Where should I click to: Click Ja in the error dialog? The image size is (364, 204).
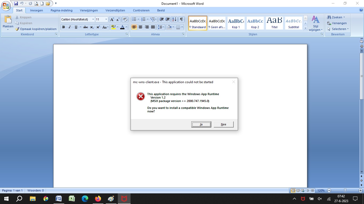coord(201,124)
